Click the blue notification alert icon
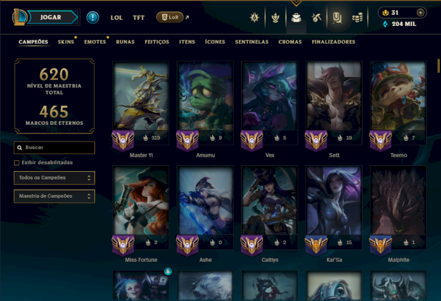 point(93,18)
